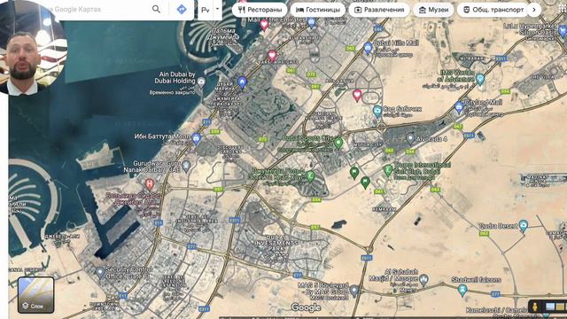The height and width of the screenshot is (319, 567).
Task: Open the Ру language dropdown arrow
Action: click(x=217, y=9)
